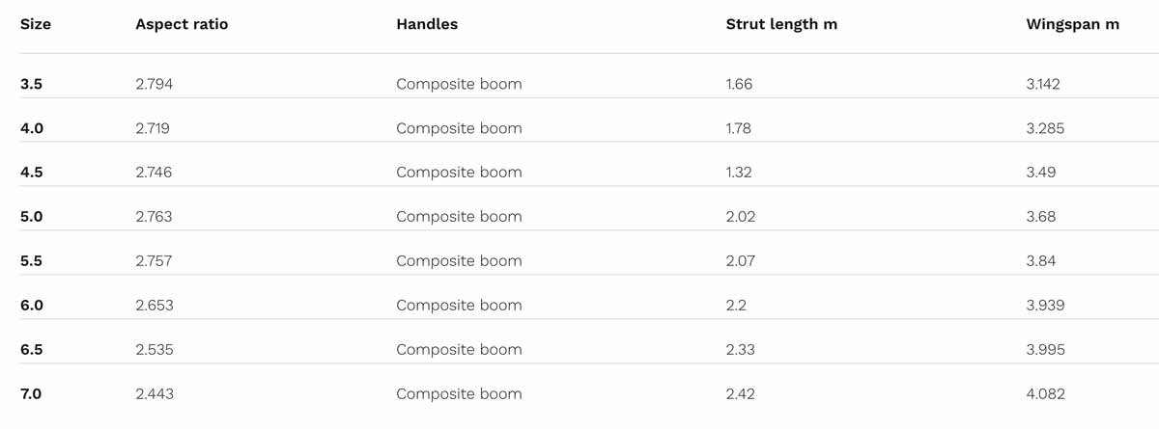Screen dimensions: 1159x429
Task: Click the Strut length m header
Action: pos(781,24)
